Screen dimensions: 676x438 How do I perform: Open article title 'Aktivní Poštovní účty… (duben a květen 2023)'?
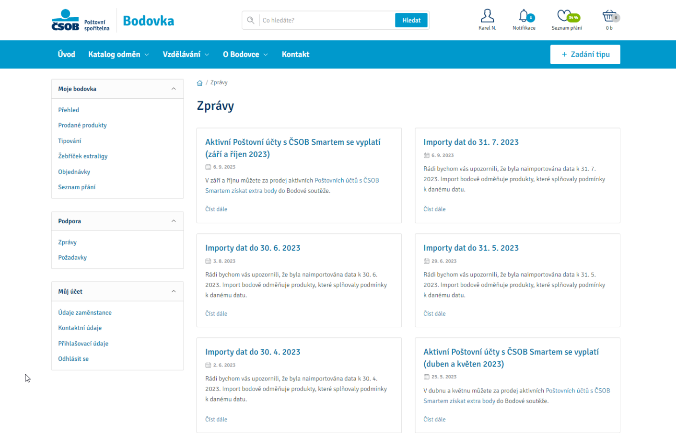tap(511, 358)
